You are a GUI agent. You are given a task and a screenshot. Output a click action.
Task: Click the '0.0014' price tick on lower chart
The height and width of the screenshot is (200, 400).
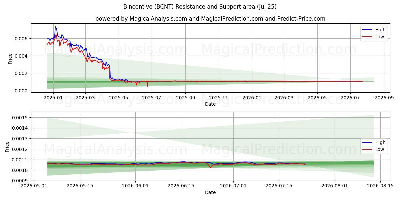pos(21,128)
